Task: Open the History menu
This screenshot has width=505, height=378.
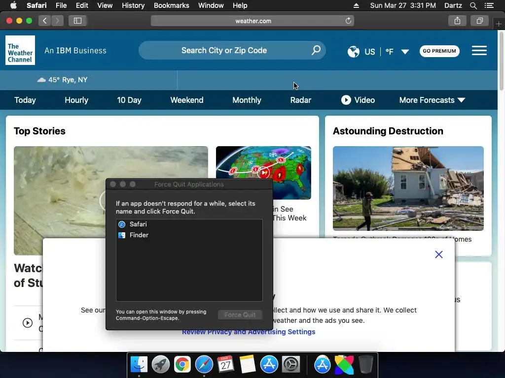Action: tap(133, 5)
